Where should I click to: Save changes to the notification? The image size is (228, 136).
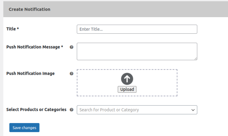coord(24,128)
